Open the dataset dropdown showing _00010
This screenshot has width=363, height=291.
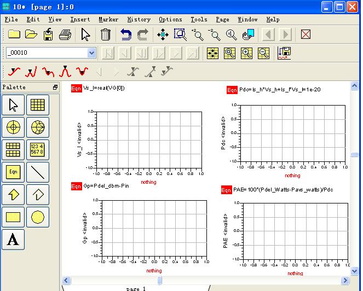(x=91, y=53)
